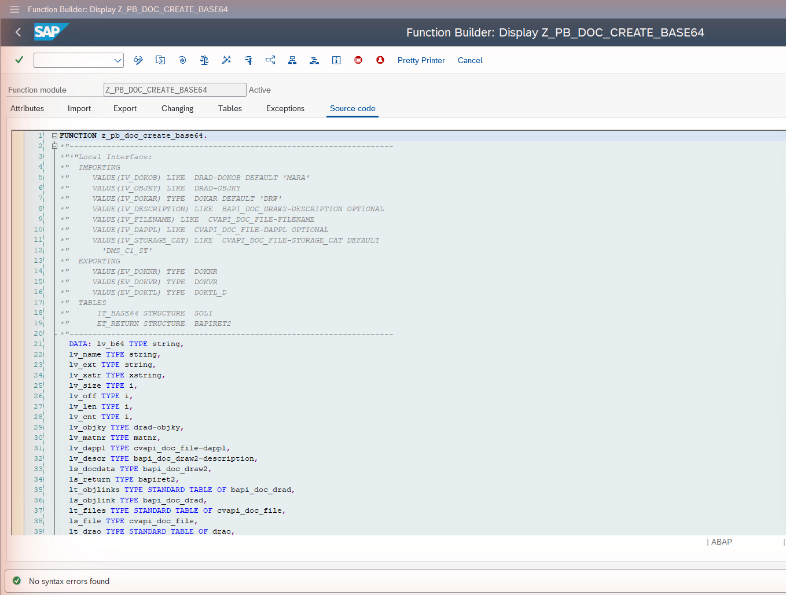The width and height of the screenshot is (786, 595).
Task: Run syntax Check scales icon
Action: point(204,60)
